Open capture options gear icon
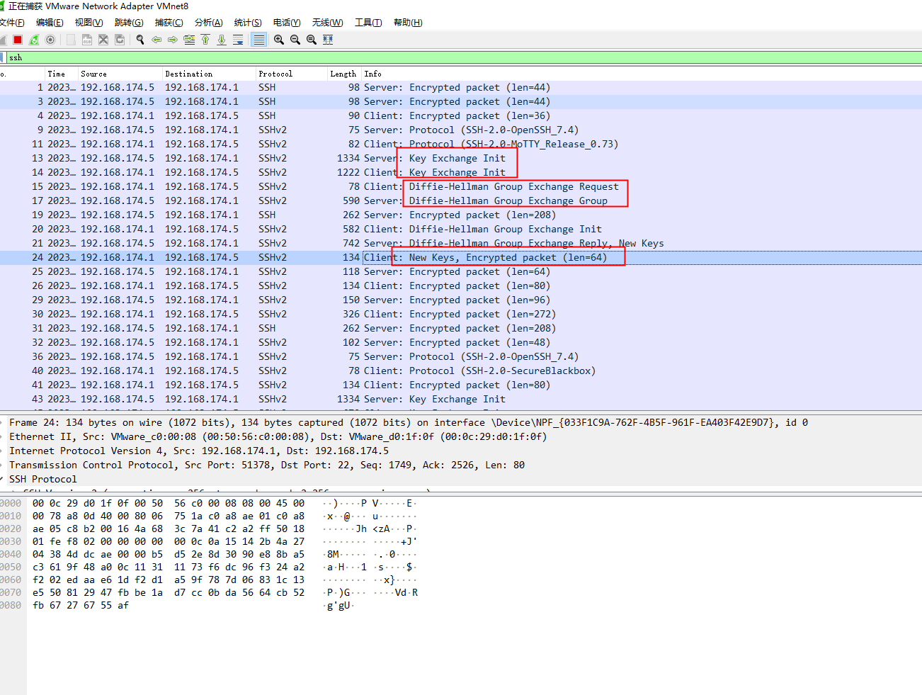 pyautogui.click(x=50, y=40)
